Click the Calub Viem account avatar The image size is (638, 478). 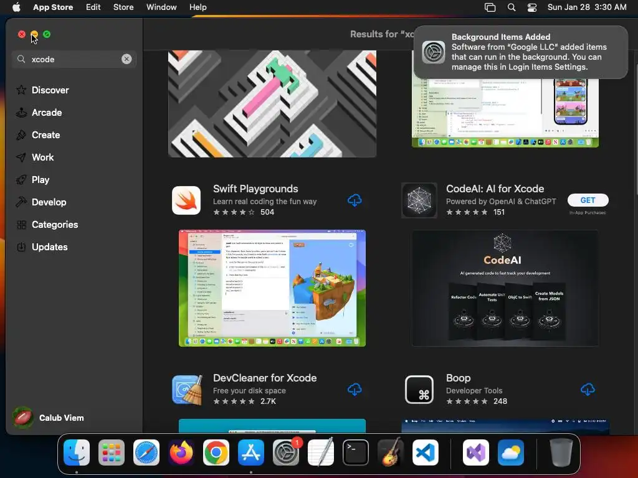point(23,418)
